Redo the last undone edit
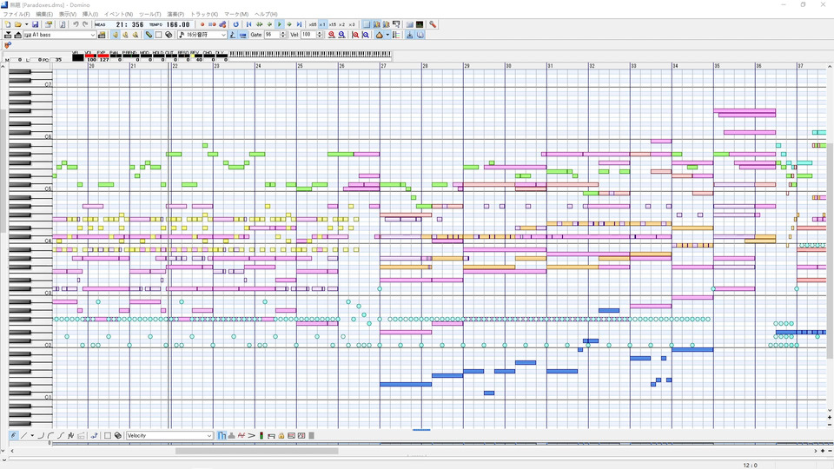 pos(85,24)
